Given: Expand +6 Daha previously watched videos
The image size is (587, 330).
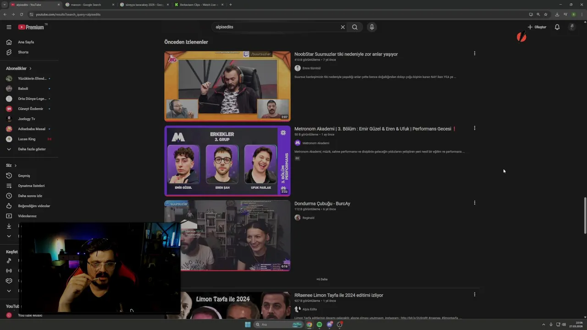Looking at the screenshot, I should [322, 279].
